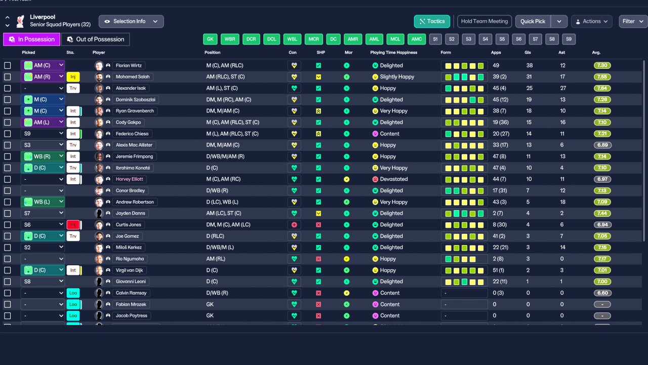Click the form squares in Cody Gakpo's row
Image resolution: width=648 pixels, height=365 pixels.
464,123
